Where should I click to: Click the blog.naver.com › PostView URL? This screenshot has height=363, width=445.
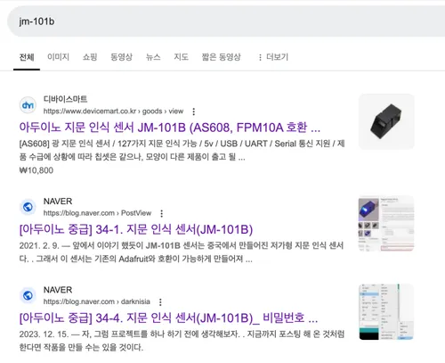point(97,213)
